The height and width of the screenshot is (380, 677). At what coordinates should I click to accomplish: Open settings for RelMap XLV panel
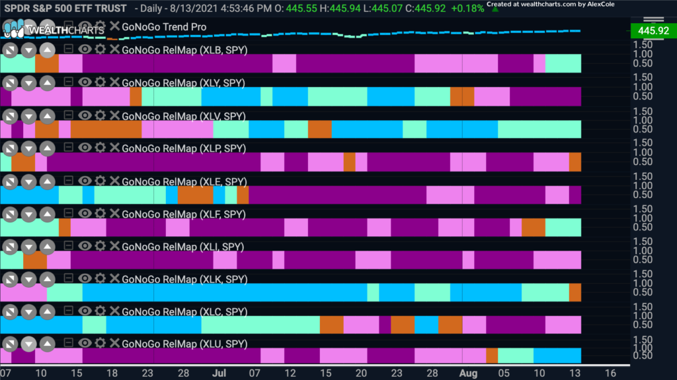[x=100, y=115]
